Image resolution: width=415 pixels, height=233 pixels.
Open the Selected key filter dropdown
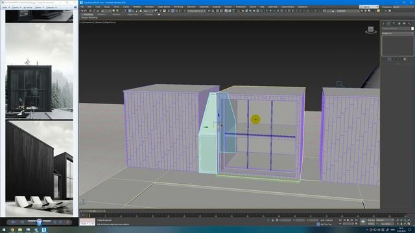tap(385, 220)
